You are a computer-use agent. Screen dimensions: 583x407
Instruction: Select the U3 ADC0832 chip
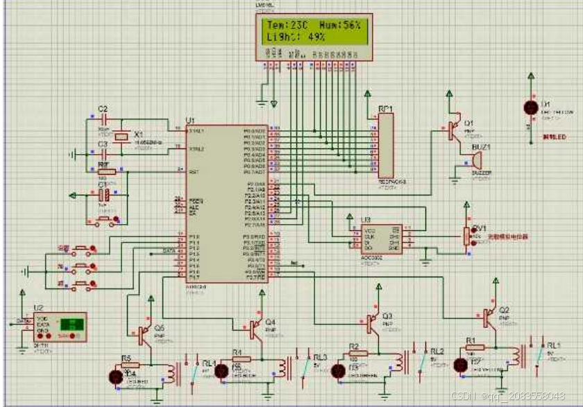click(381, 239)
